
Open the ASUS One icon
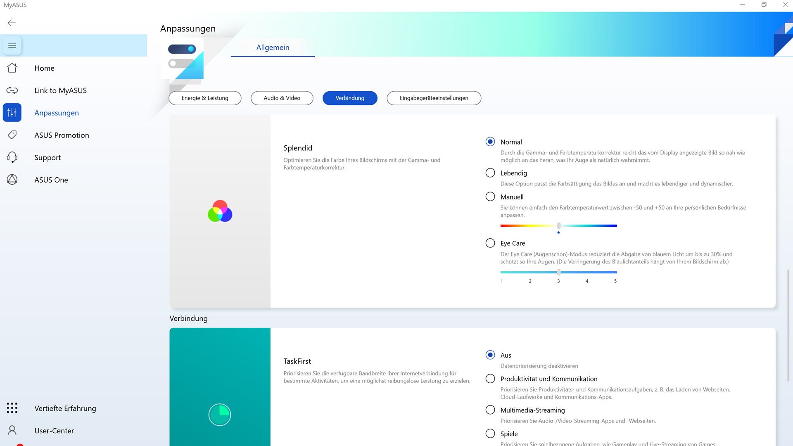12,180
